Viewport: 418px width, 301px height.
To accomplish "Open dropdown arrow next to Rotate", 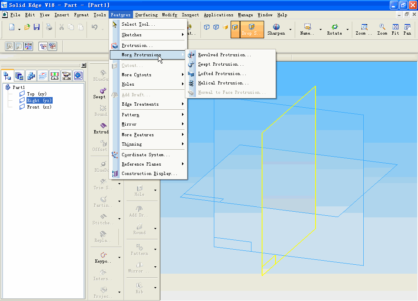I will pos(347,29).
